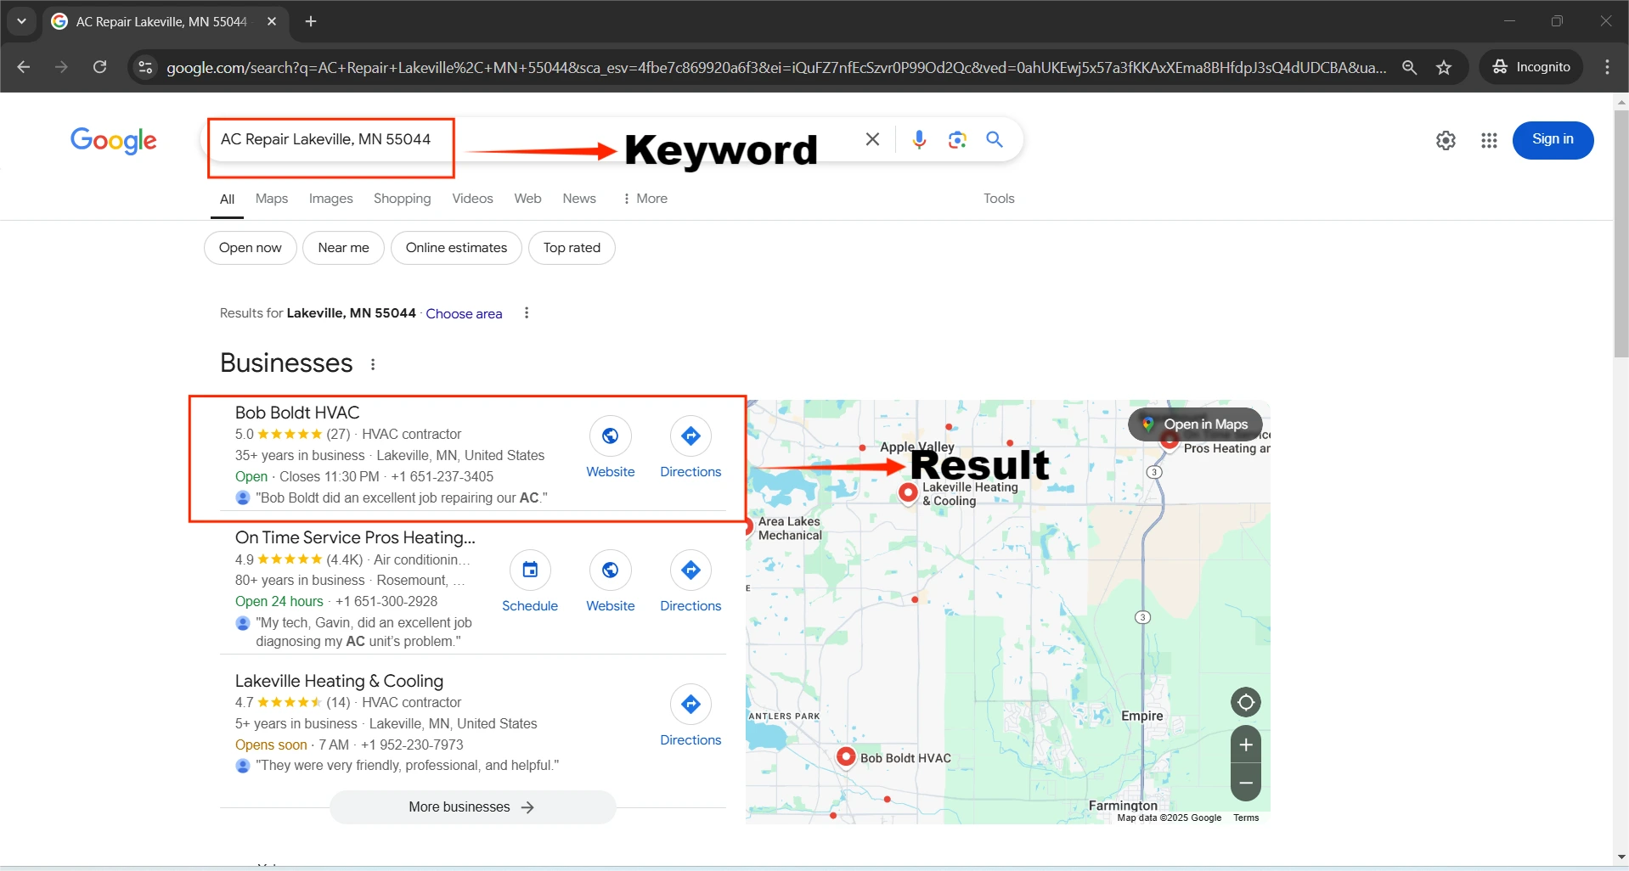
Task: Click the Sign in button
Action: click(1553, 139)
